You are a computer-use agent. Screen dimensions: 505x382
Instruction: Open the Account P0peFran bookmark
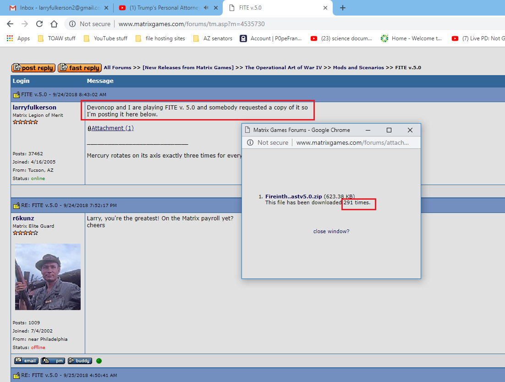tap(271, 38)
